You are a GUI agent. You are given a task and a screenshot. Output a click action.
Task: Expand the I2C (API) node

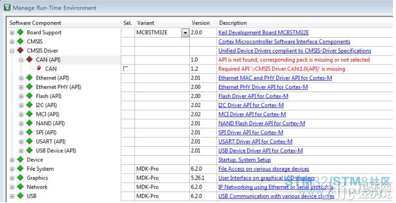(21, 106)
